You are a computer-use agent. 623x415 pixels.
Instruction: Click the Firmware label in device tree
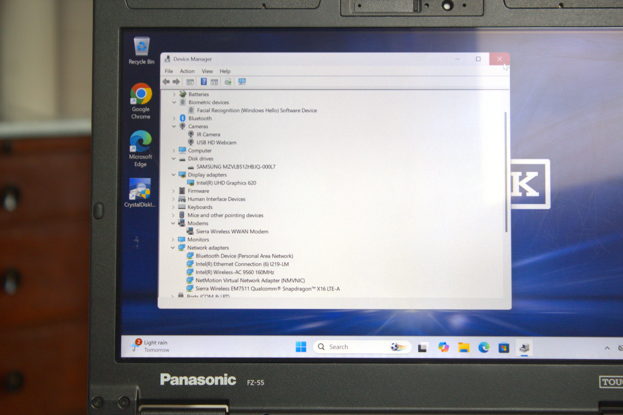(x=199, y=191)
